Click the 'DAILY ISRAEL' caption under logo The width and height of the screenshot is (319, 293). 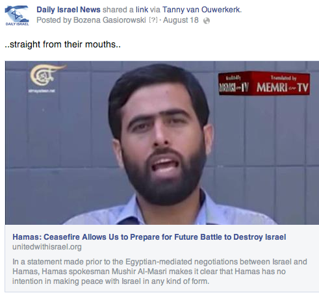tap(17, 24)
